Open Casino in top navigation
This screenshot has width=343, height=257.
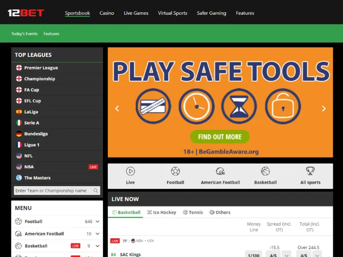[x=107, y=13]
